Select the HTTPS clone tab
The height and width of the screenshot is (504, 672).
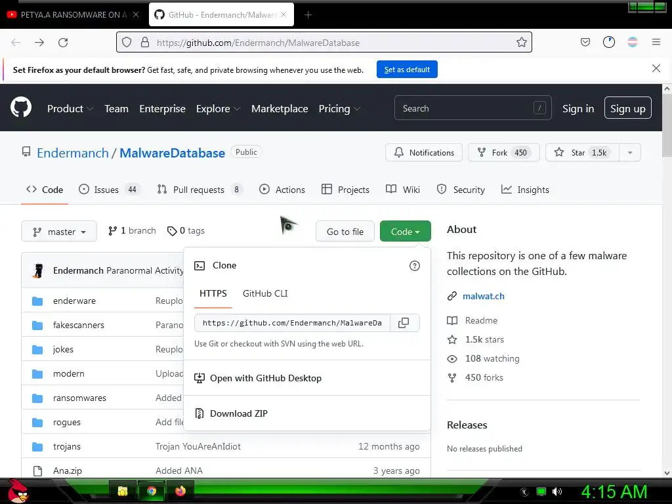(213, 293)
